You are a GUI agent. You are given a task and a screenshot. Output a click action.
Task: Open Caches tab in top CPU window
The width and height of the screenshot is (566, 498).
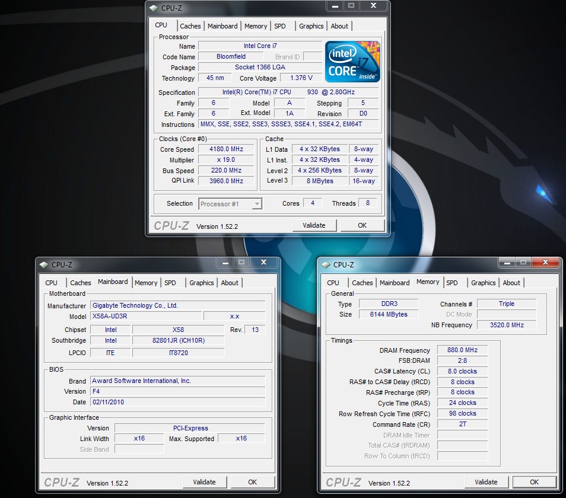[190, 26]
